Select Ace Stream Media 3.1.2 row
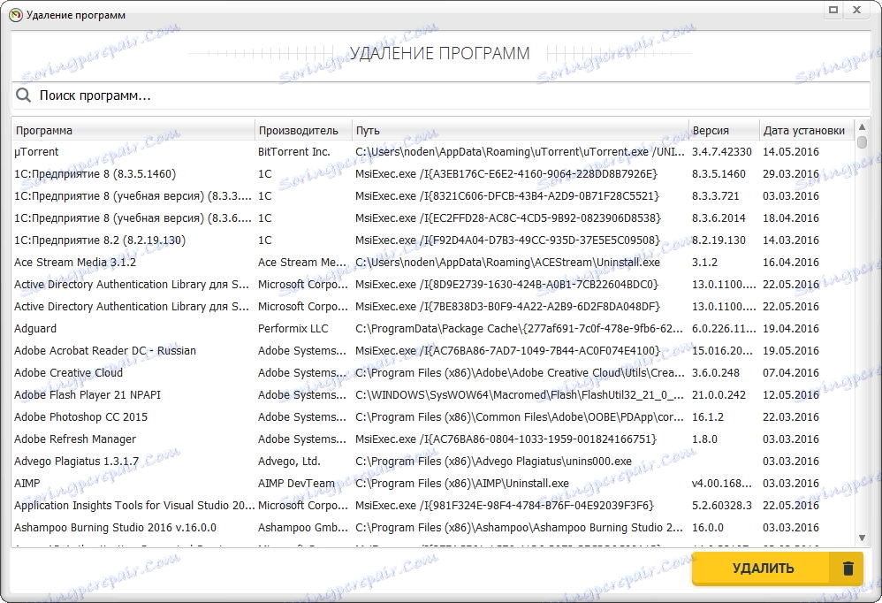This screenshot has height=603, width=882. coord(432,262)
